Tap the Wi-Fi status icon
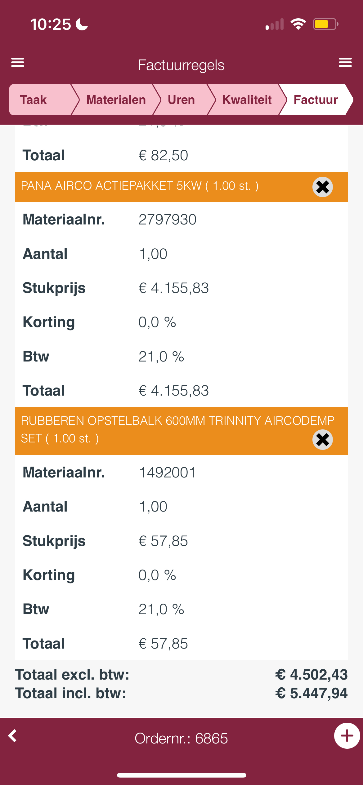Image resolution: width=363 pixels, height=785 pixels. pos(298,24)
